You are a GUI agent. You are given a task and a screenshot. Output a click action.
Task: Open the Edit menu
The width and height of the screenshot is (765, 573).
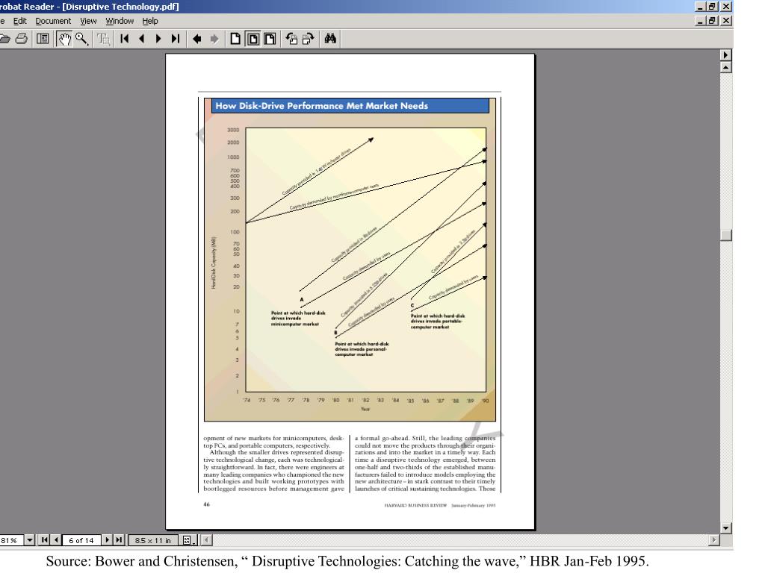[x=19, y=21]
